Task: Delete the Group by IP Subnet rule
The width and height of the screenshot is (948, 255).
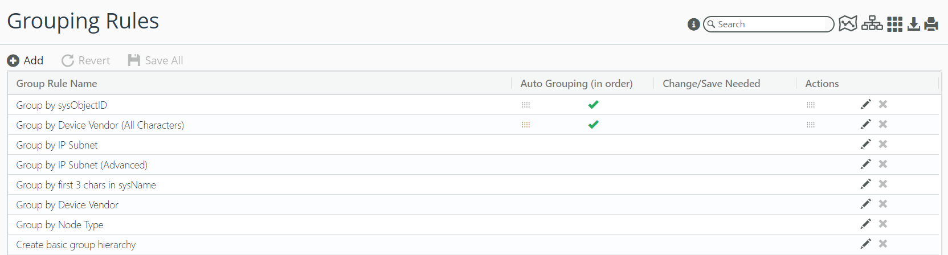Action: point(883,145)
